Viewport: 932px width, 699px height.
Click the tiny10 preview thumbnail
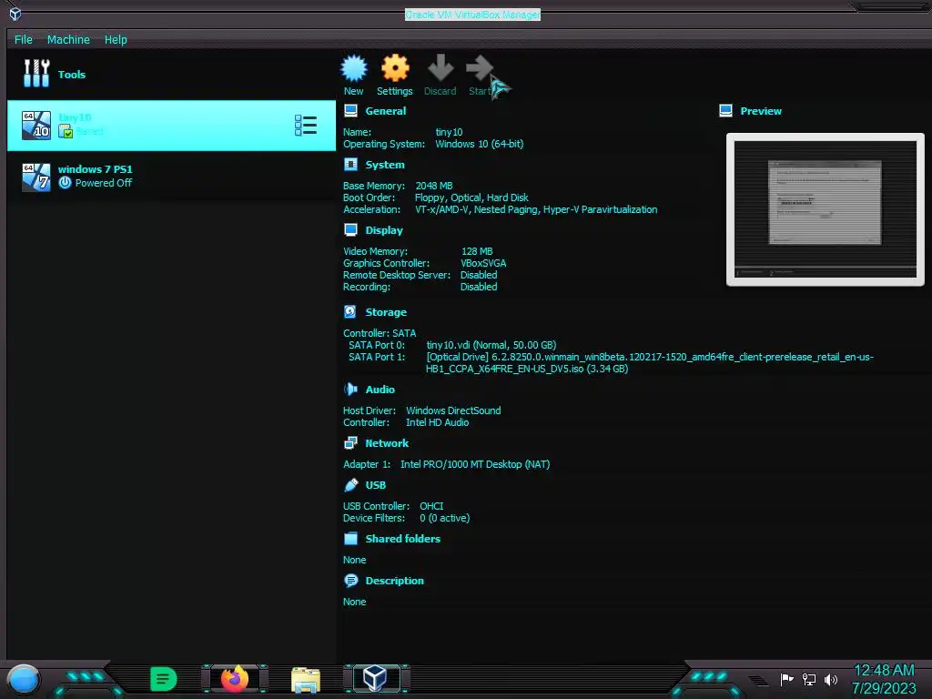[825, 209]
